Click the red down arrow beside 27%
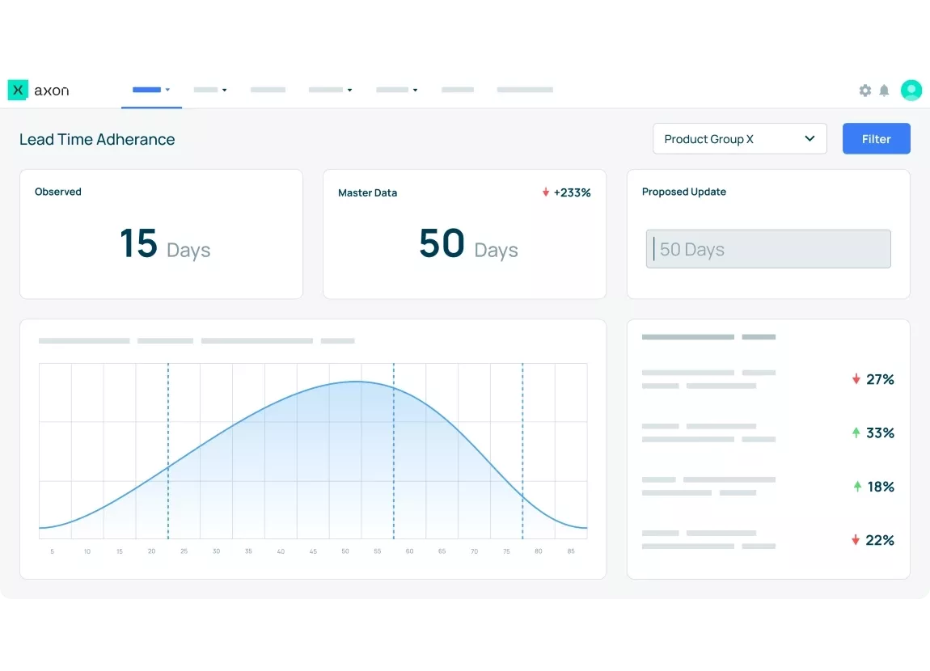This screenshot has width=930, height=671. [856, 379]
